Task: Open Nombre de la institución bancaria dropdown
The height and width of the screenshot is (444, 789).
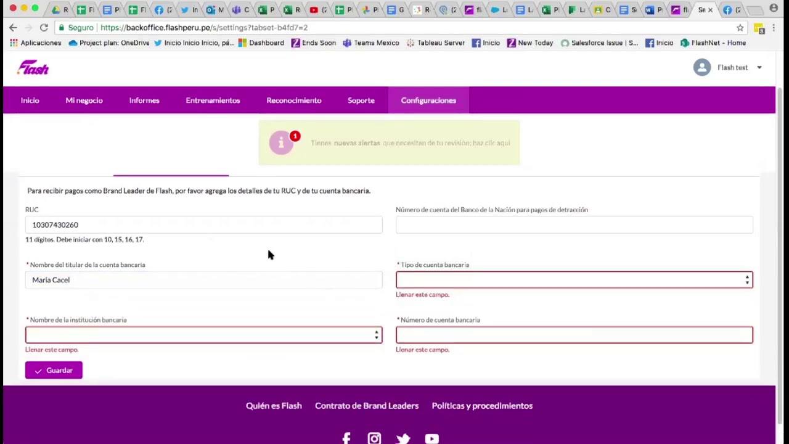Action: coord(204,335)
